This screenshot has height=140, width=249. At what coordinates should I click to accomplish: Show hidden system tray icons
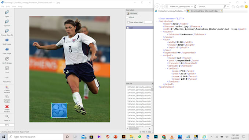211,137
